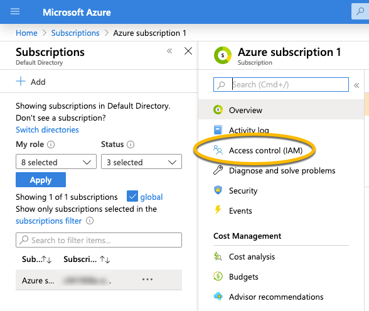The height and width of the screenshot is (311, 369).
Task: Click the global link text
Action: pyautogui.click(x=151, y=197)
